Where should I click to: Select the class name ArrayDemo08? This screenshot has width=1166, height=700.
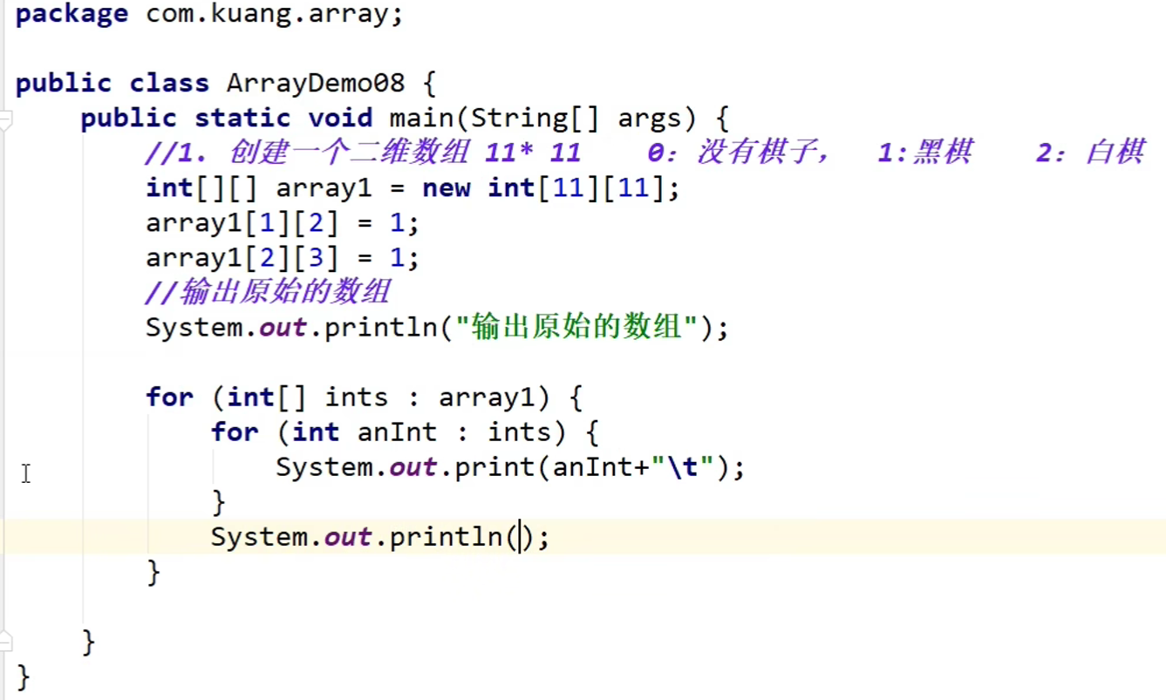pos(316,84)
